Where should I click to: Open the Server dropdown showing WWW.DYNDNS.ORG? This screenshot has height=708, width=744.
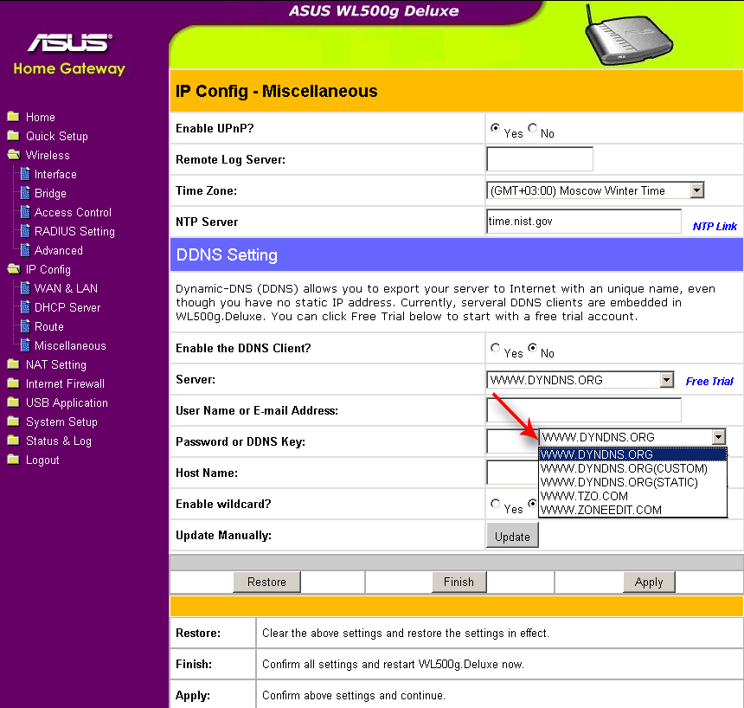(x=580, y=380)
